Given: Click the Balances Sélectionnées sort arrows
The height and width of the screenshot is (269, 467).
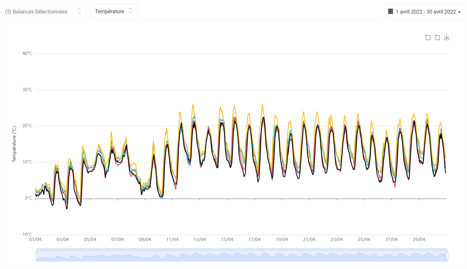Looking at the screenshot, I should click(x=79, y=11).
